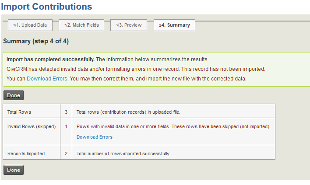This screenshot has width=310, height=185.
Task: Open Download Errors link in Invalid Rows row
Action: point(95,137)
